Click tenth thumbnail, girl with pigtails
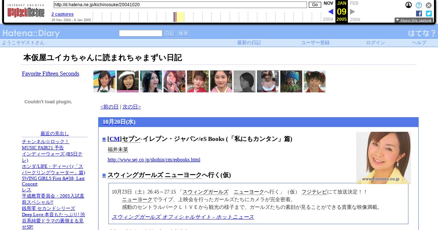Image resolution: width=438 pixels, height=230 pixels. [315, 81]
